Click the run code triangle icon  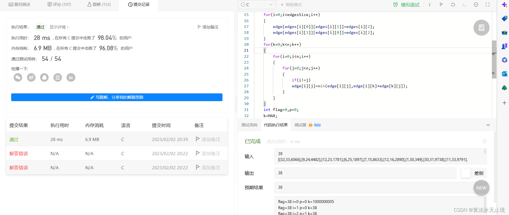point(441,5)
